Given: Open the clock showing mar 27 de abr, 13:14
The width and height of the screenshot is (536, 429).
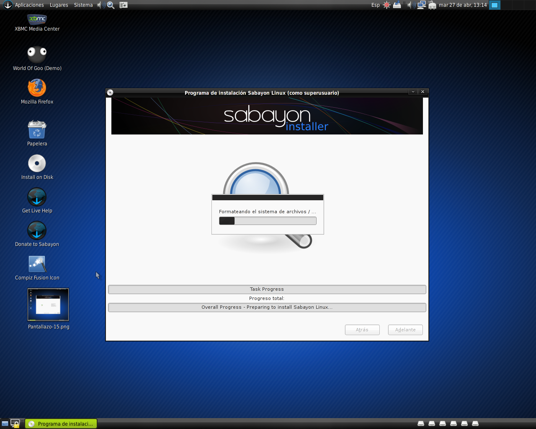Looking at the screenshot, I should point(463,5).
